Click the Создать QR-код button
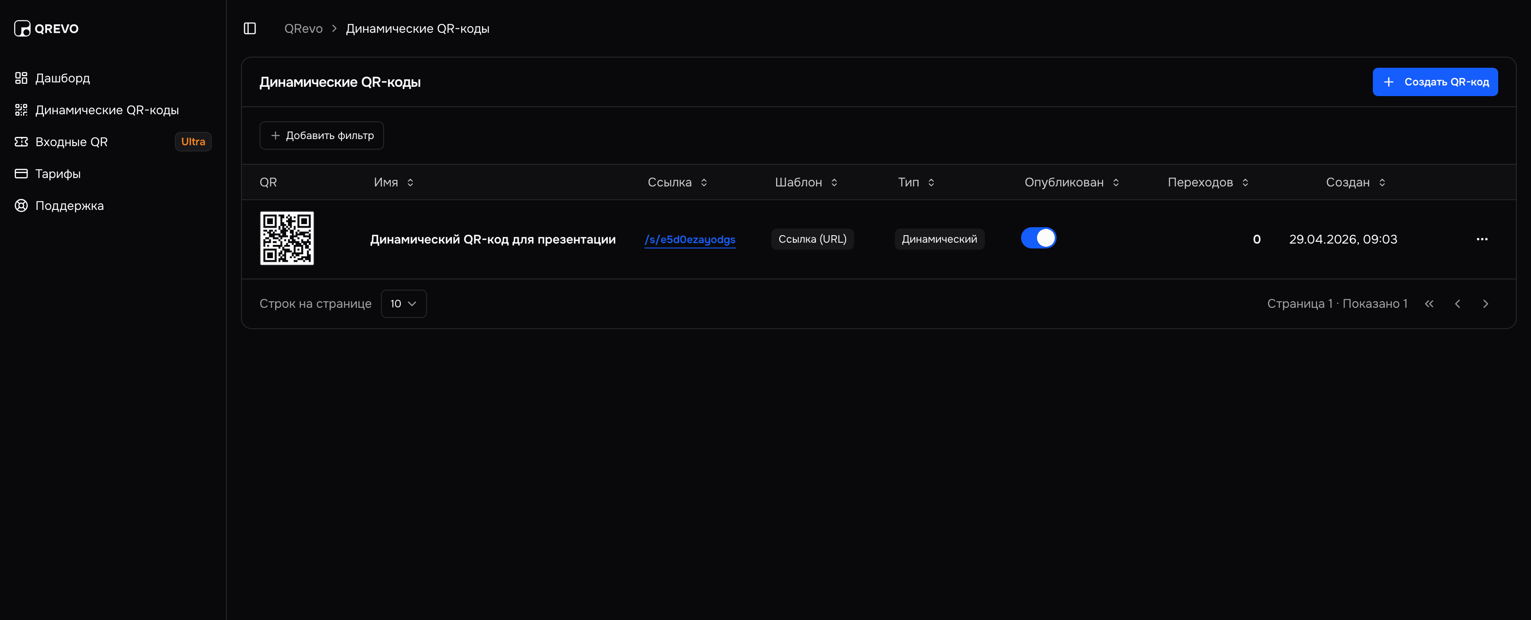Viewport: 1531px width, 620px height. tap(1435, 82)
